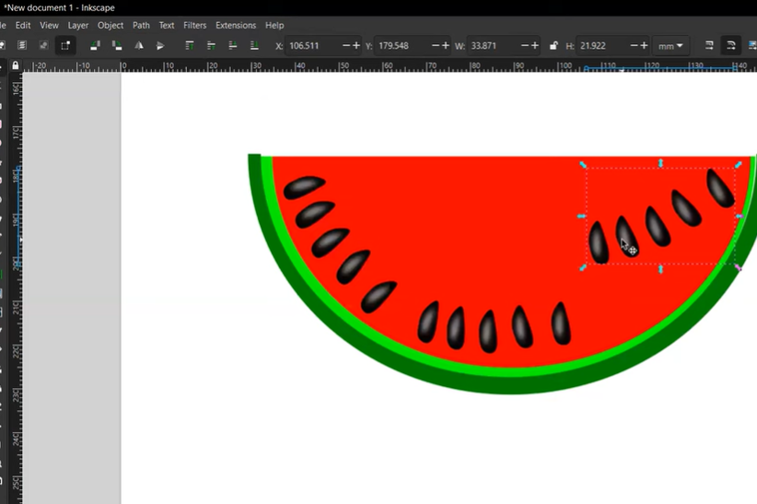Image resolution: width=757 pixels, height=504 pixels.
Task: Click the rotate 90° counter-clockwise icon
Action: point(96,45)
